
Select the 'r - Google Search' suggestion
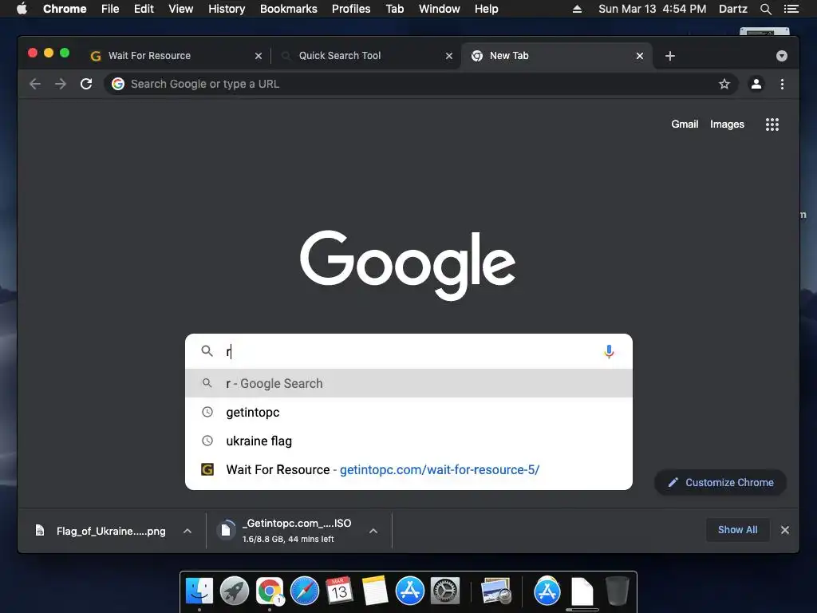408,384
